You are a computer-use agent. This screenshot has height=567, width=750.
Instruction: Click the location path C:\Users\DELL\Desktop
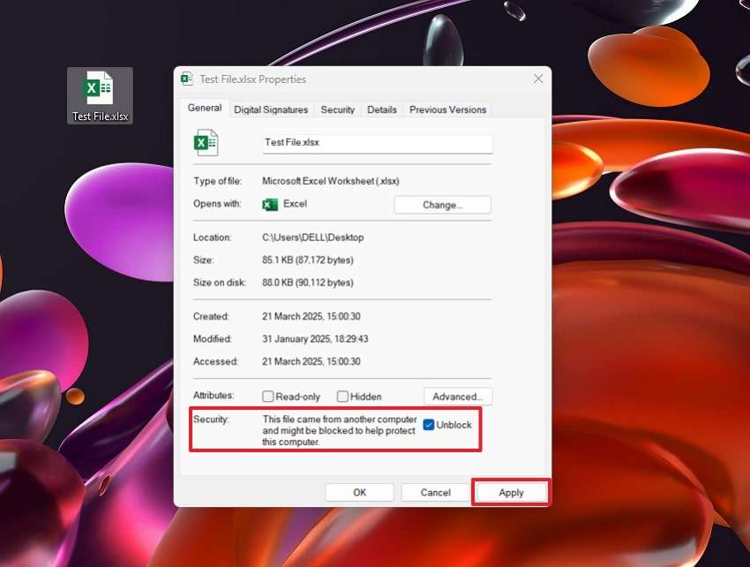pos(313,238)
